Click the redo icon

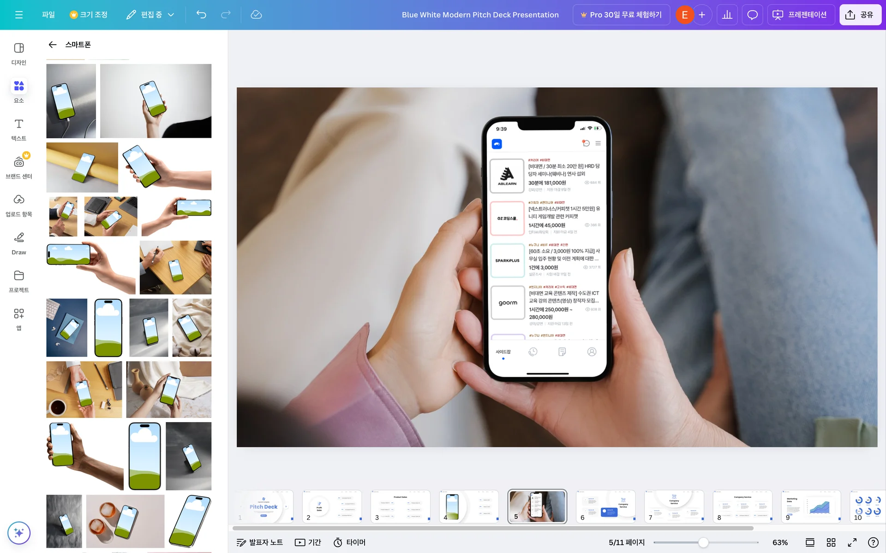click(x=225, y=14)
